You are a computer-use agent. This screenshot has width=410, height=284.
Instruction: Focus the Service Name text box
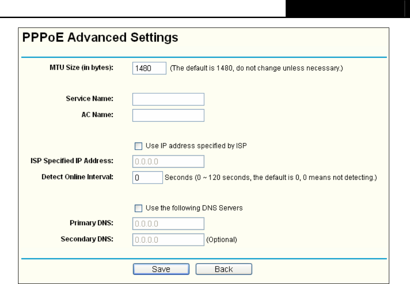(169, 99)
